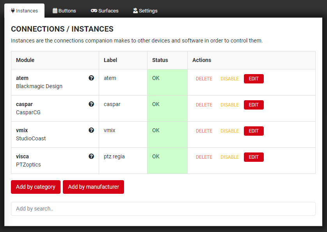This screenshot has height=232, width=327.
Task: Edit the vmix instance
Action: (x=254, y=131)
